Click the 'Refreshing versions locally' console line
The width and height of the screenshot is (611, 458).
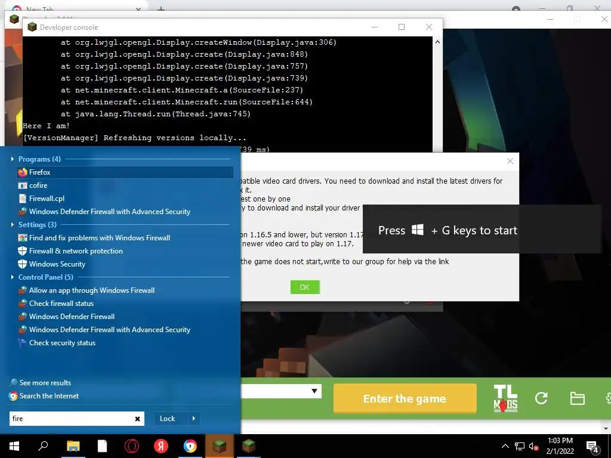coord(135,138)
